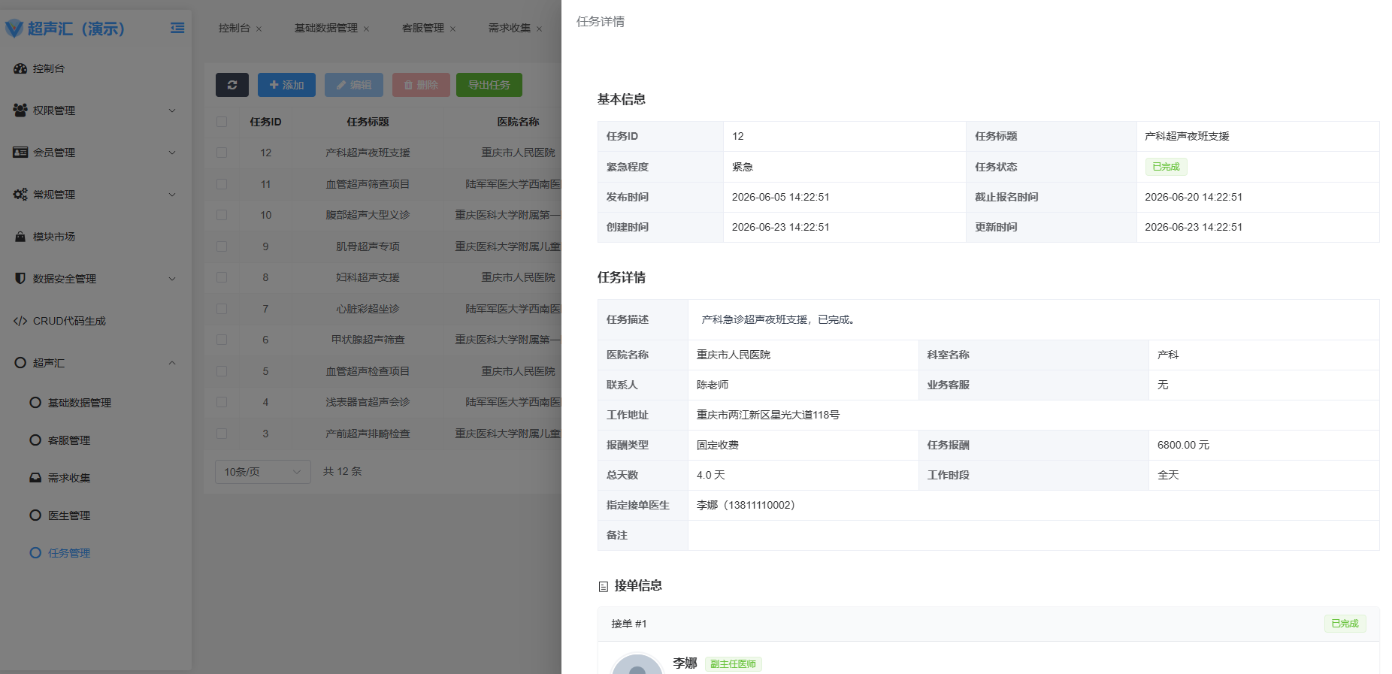Viewport: 1392px width, 674px height.
Task: Open 任务管理 in sidebar submenu
Action: point(68,553)
